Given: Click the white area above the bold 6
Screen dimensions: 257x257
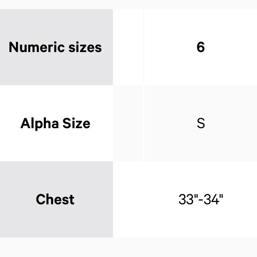Looking at the screenshot, I should coord(201,23).
